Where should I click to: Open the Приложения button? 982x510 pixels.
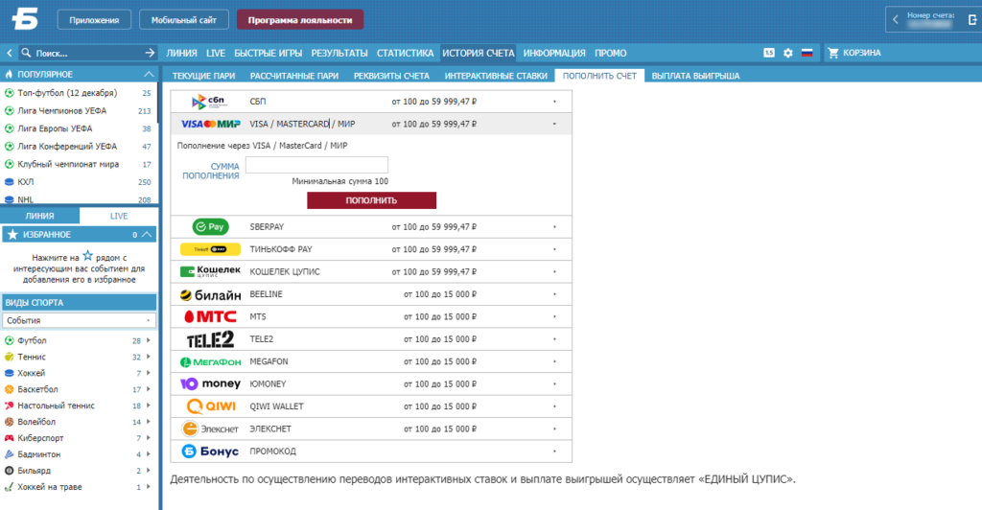[94, 20]
